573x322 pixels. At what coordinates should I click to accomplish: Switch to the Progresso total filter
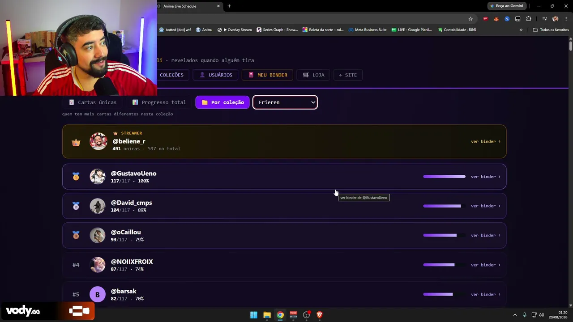pyautogui.click(x=159, y=102)
